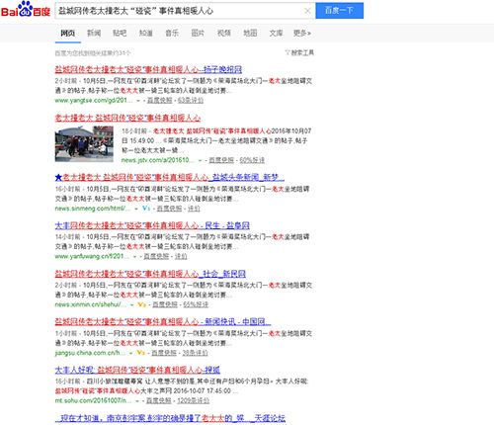Image resolution: width=494 pixels, height=425 pixels.
Task: Switch to the 文库 tab
Action: pos(276,33)
